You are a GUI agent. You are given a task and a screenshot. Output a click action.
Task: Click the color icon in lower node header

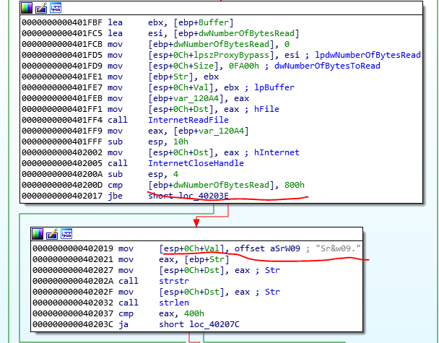coord(38,234)
